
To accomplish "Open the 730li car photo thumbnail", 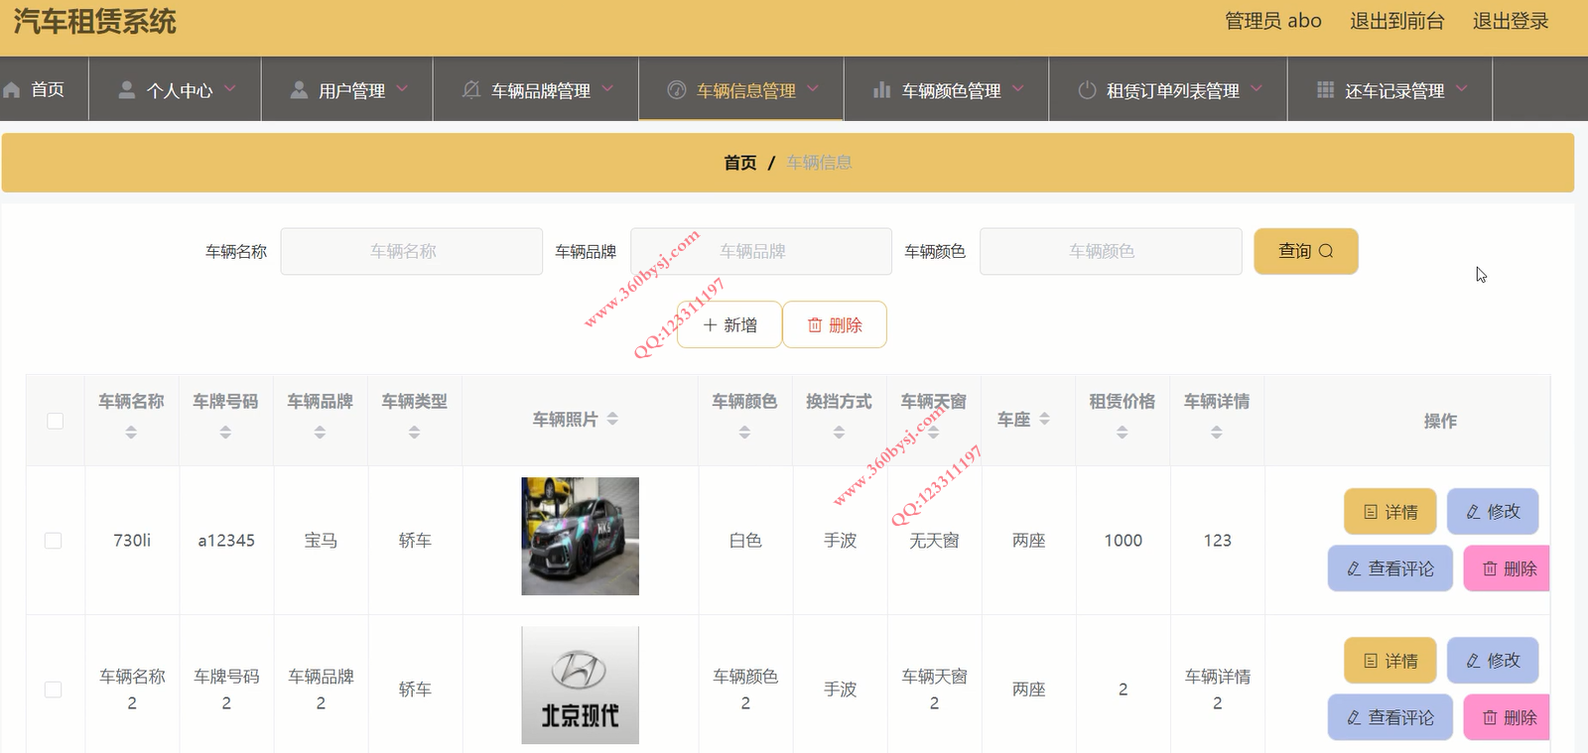I will [581, 537].
